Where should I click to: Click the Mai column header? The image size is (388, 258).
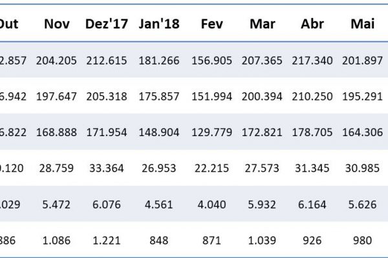point(363,24)
